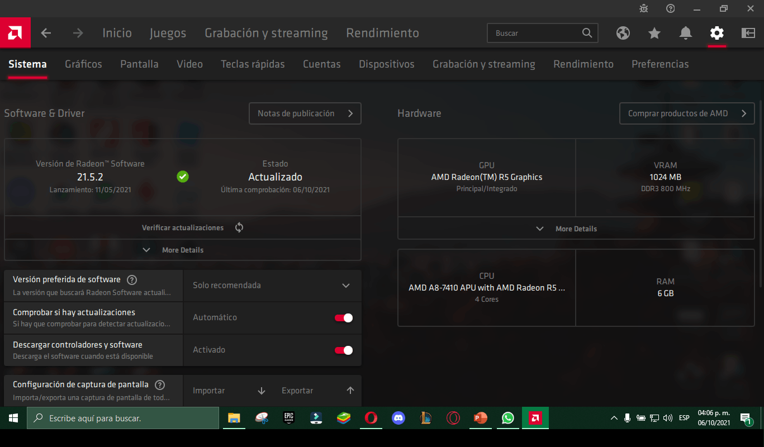Toggle Comprobar si hay actualizaciones switch

click(344, 318)
